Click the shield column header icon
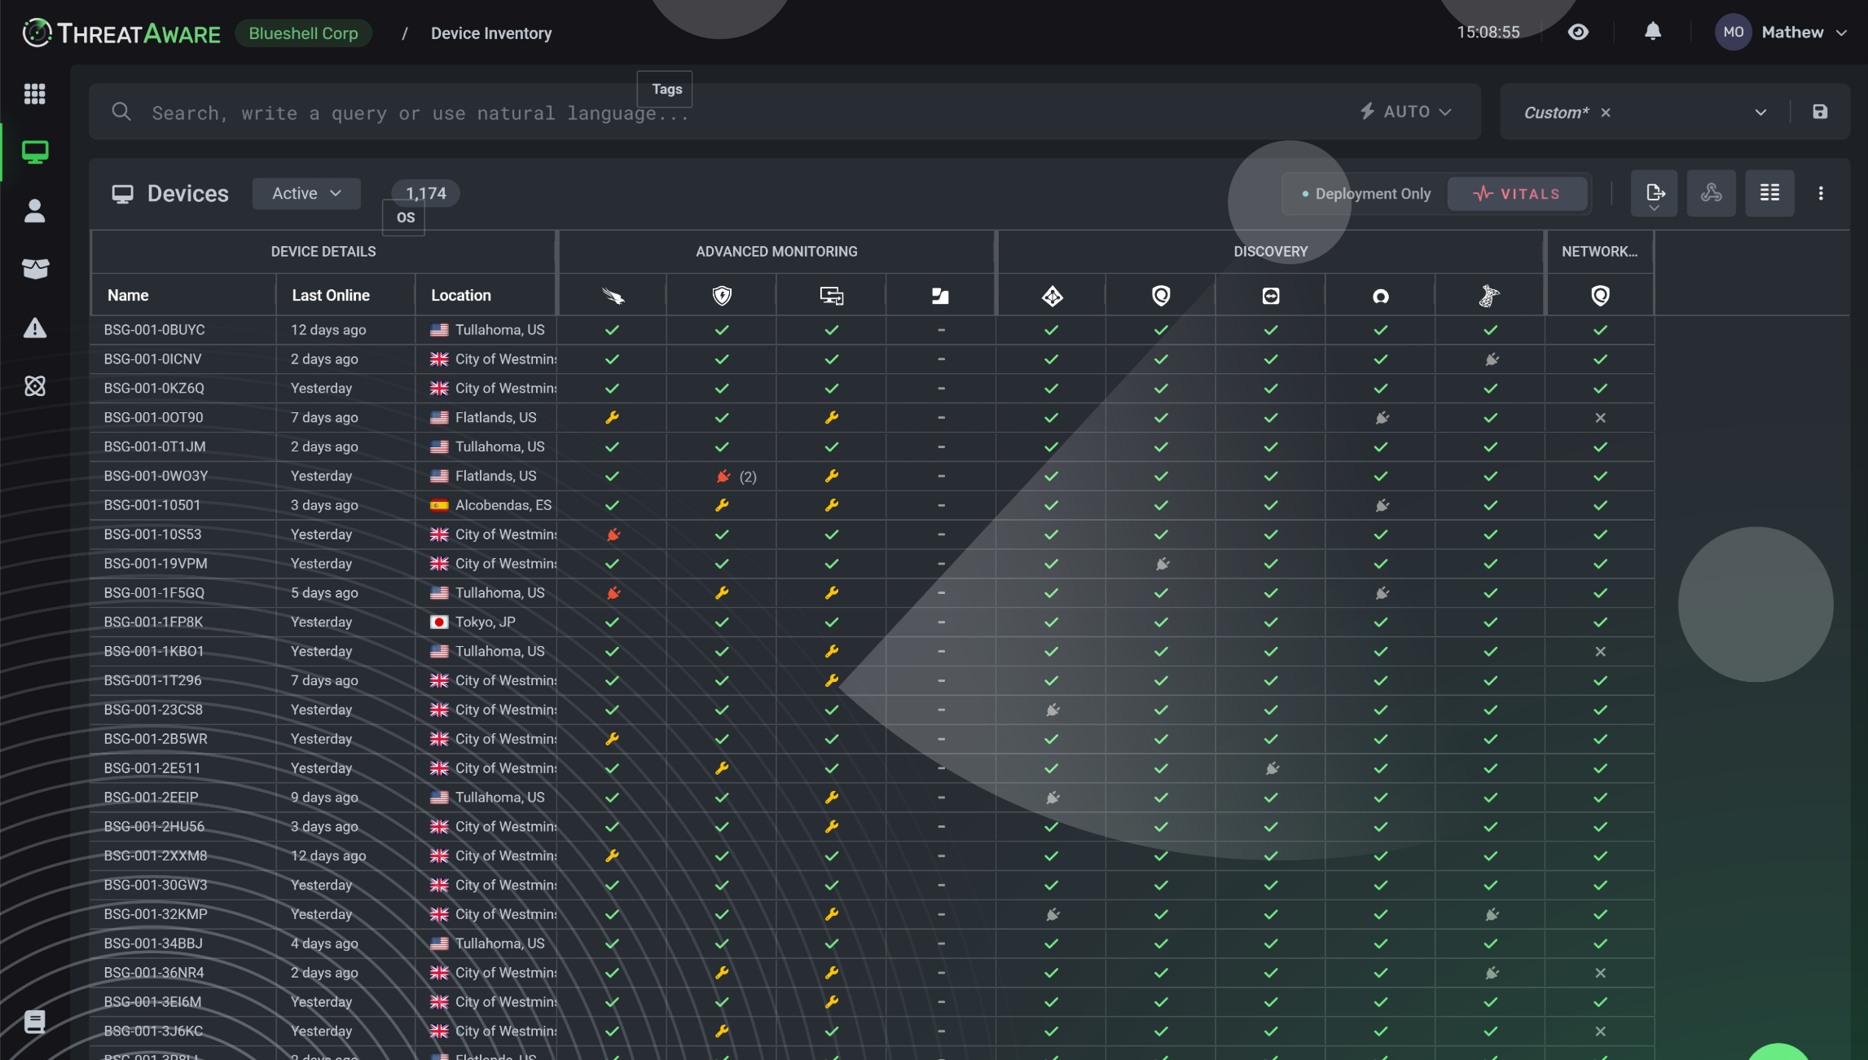The width and height of the screenshot is (1868, 1060). (722, 296)
